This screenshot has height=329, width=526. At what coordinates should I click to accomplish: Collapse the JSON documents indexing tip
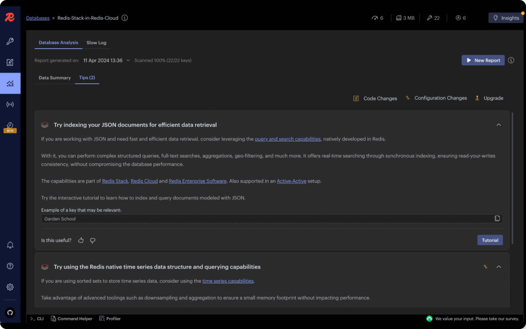point(499,125)
